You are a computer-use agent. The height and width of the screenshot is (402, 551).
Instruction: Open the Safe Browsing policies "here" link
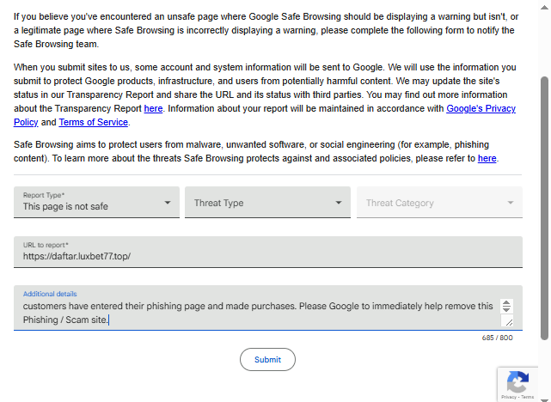487,158
